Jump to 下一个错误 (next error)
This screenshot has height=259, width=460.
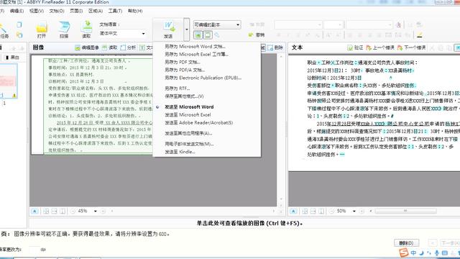[411, 47]
